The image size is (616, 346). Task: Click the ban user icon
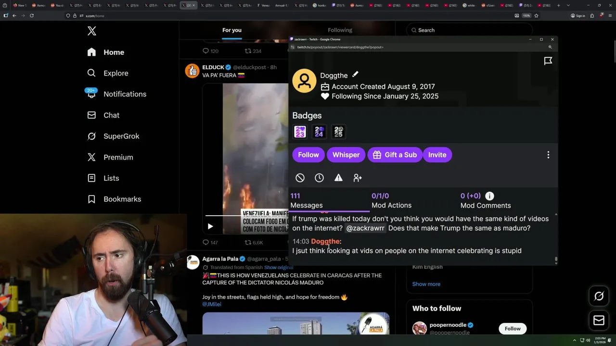pos(300,178)
